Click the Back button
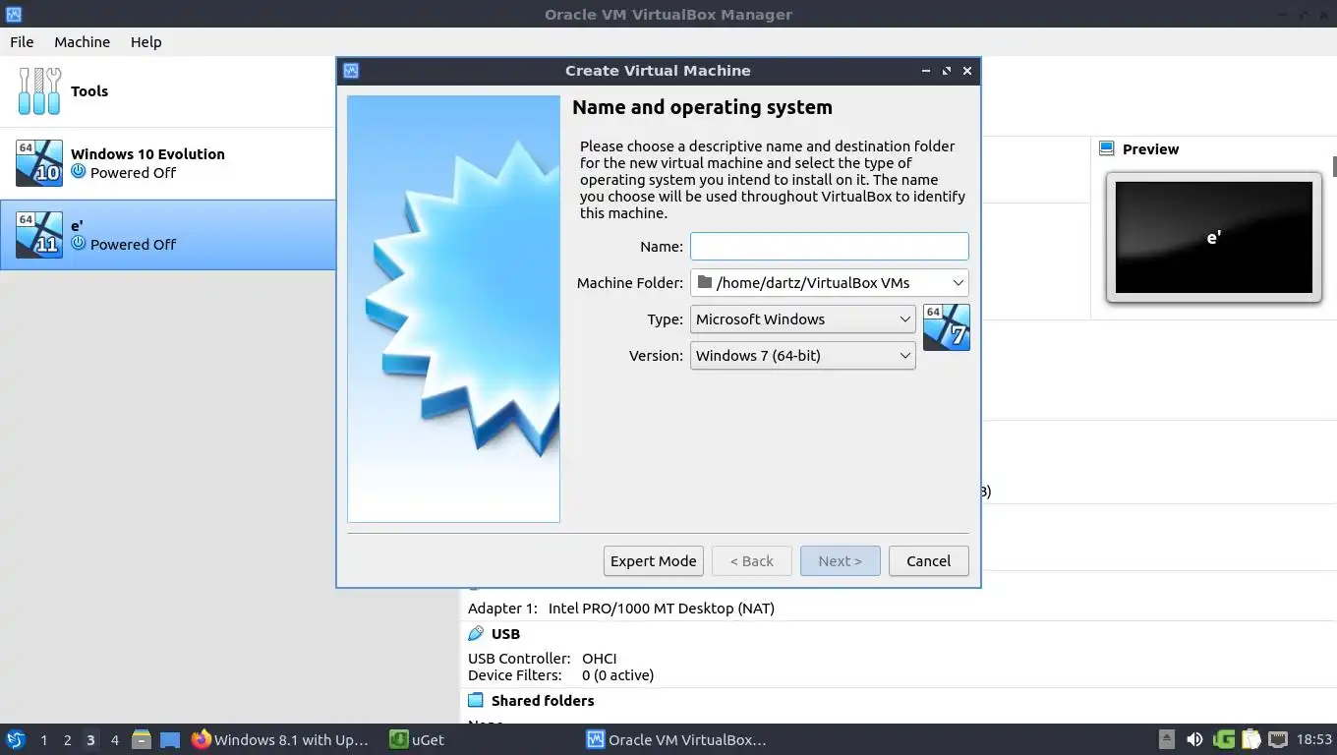This screenshot has height=755, width=1337. (752, 561)
